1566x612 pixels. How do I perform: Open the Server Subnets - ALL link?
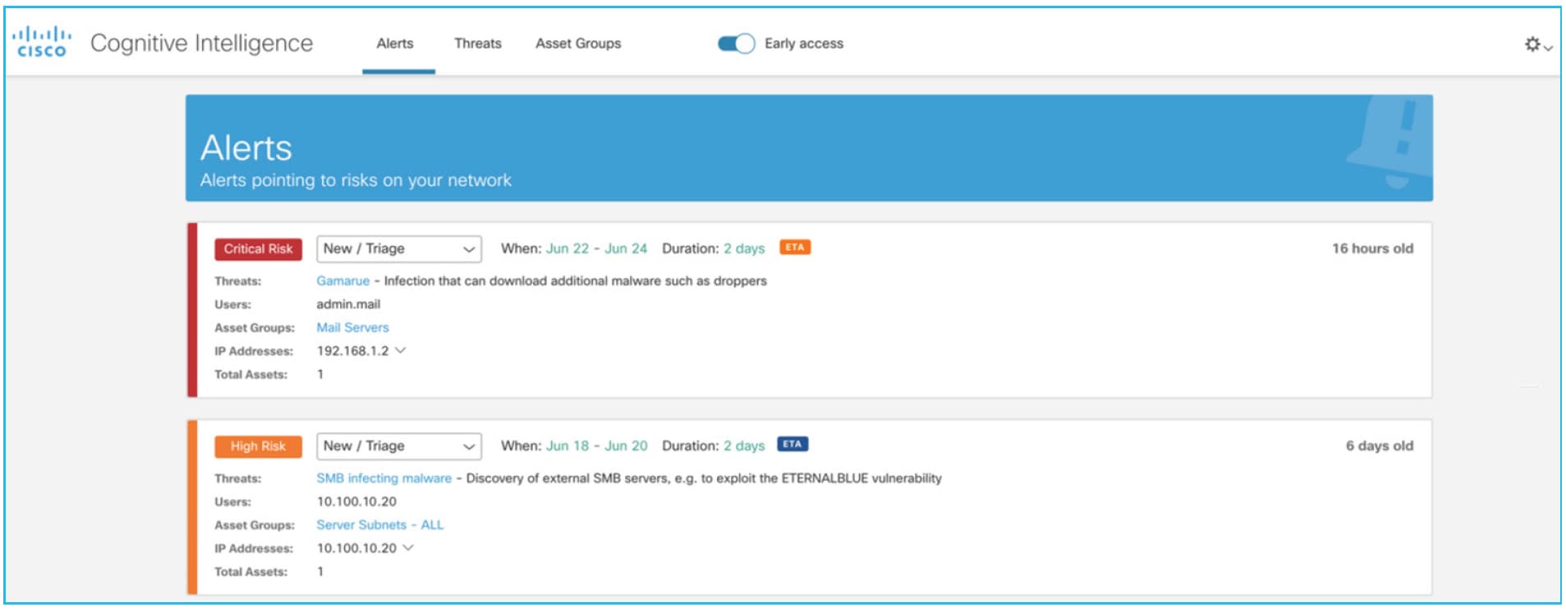tap(380, 524)
